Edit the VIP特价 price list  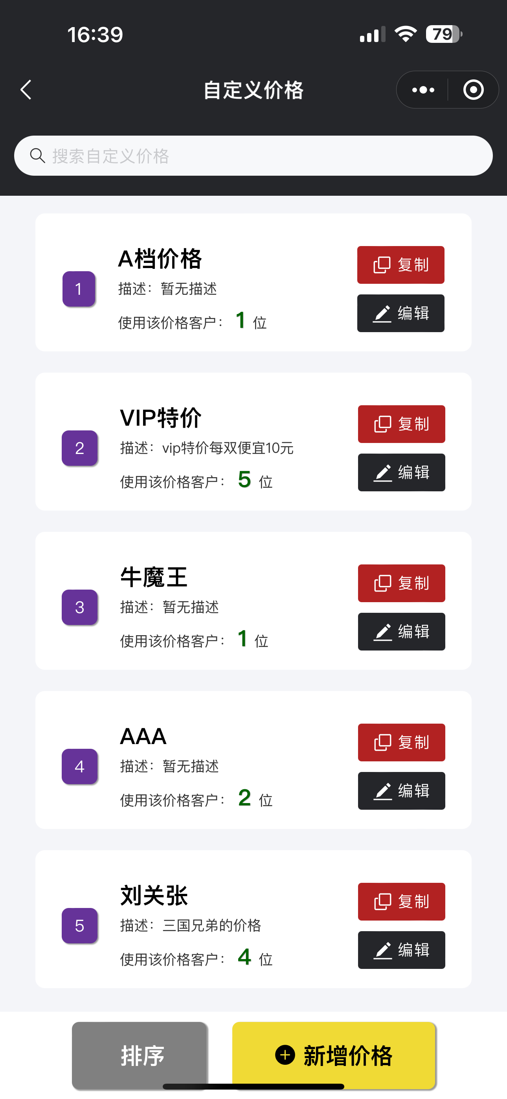401,472
